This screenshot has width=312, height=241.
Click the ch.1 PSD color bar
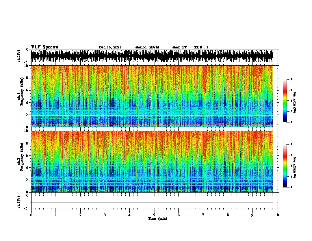[285, 101]
